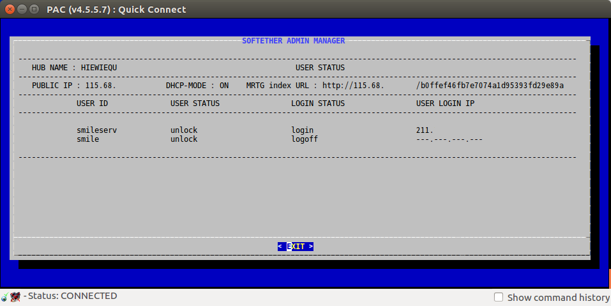Click the window title 'PAC (v4.5.5.7) : Quick Connect'
The width and height of the screenshot is (611, 306).
coord(116,10)
